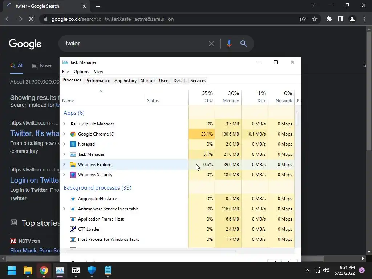Switch to Chrome from the taskbar
Viewport: 372px width, 279px height.
(x=44, y=270)
